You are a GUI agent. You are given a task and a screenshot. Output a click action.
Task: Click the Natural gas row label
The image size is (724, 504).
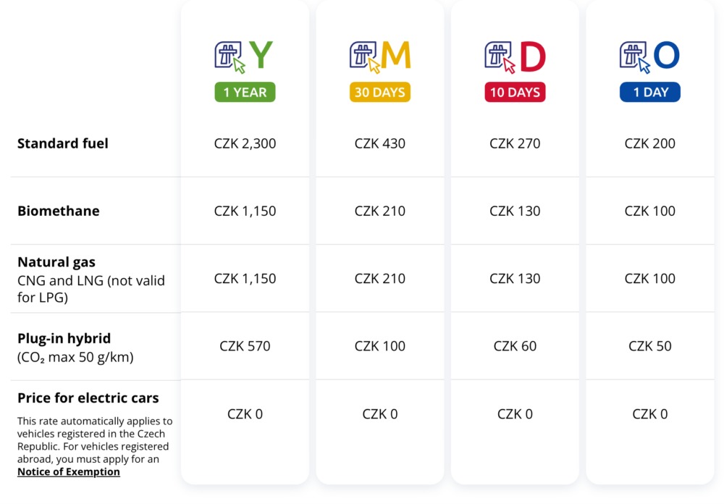[x=56, y=262]
